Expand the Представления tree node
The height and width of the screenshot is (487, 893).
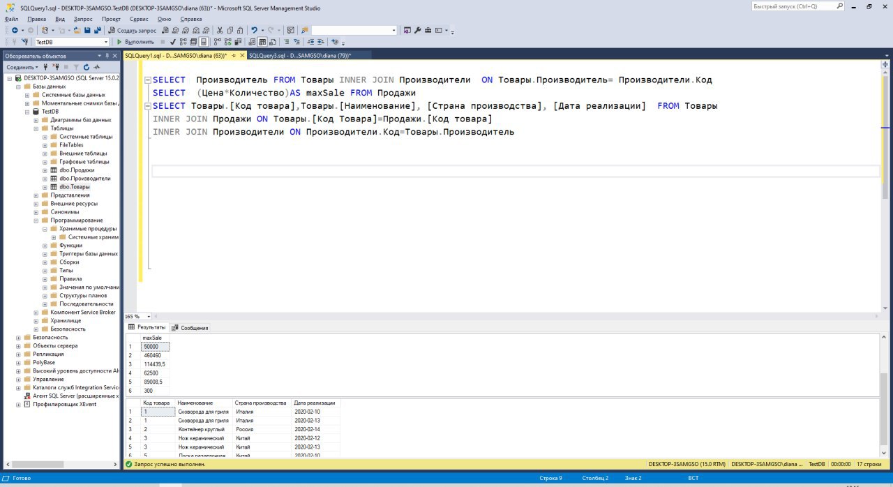click(x=36, y=195)
